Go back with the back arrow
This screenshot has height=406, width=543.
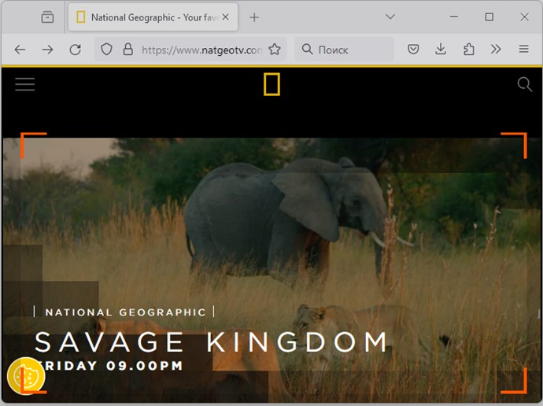click(20, 50)
